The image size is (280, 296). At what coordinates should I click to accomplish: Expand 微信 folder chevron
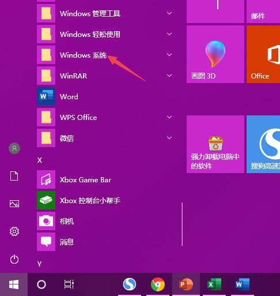[169, 138]
